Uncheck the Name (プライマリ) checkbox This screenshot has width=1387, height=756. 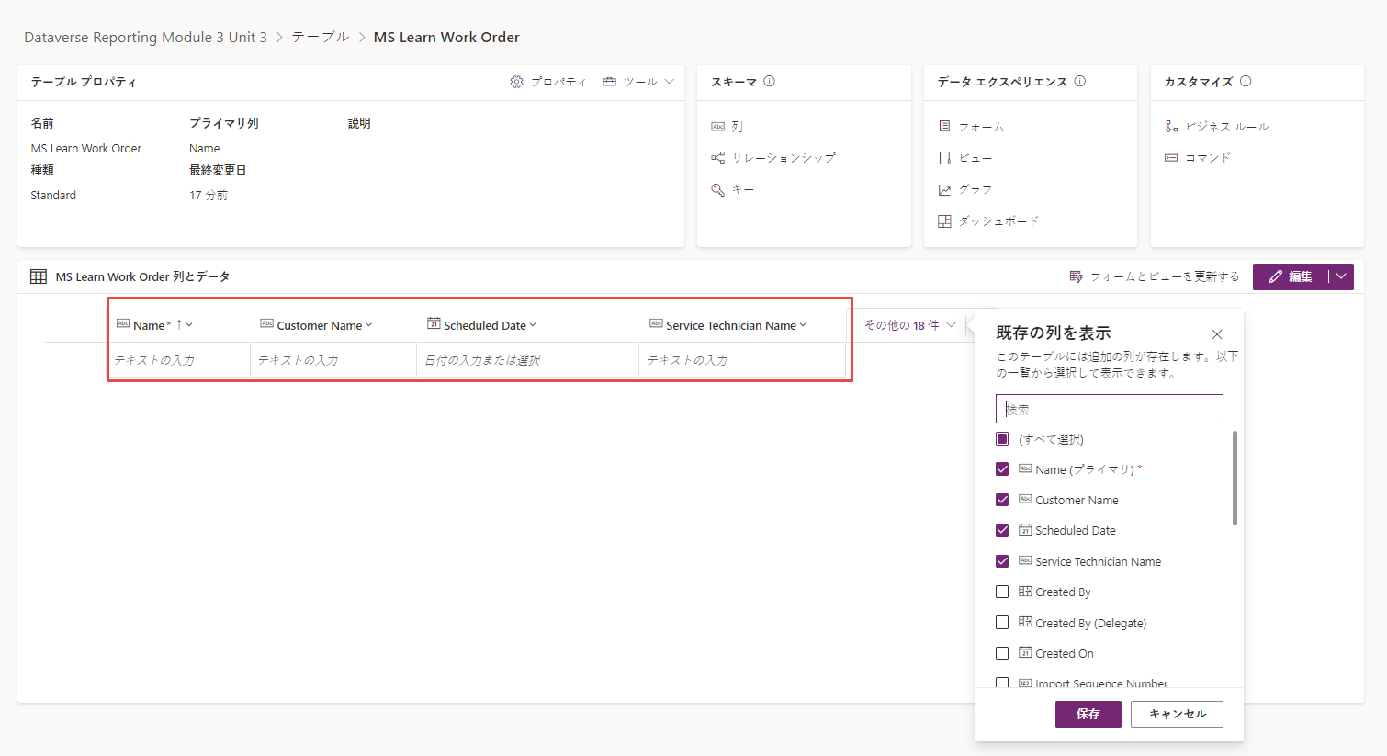tap(1002, 469)
